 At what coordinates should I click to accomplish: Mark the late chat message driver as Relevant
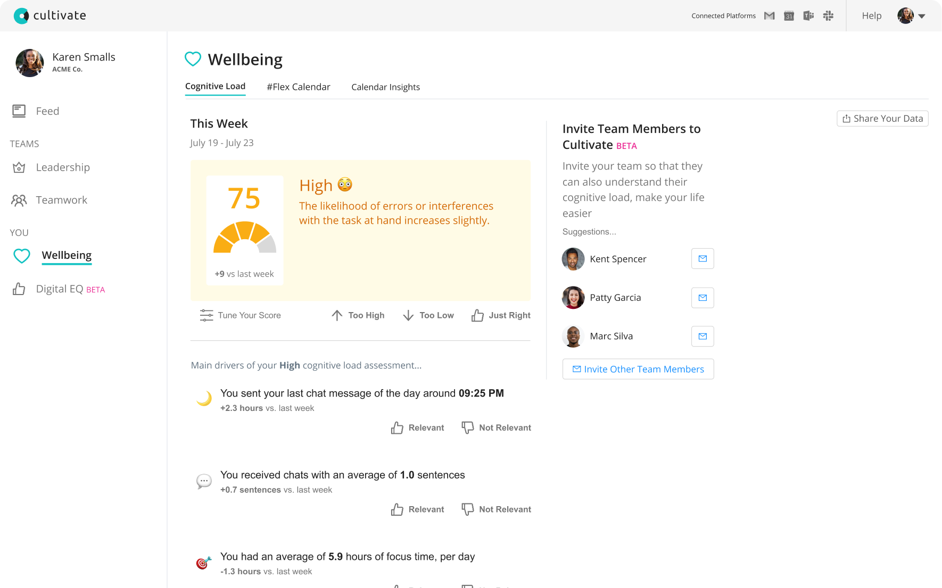tap(417, 427)
